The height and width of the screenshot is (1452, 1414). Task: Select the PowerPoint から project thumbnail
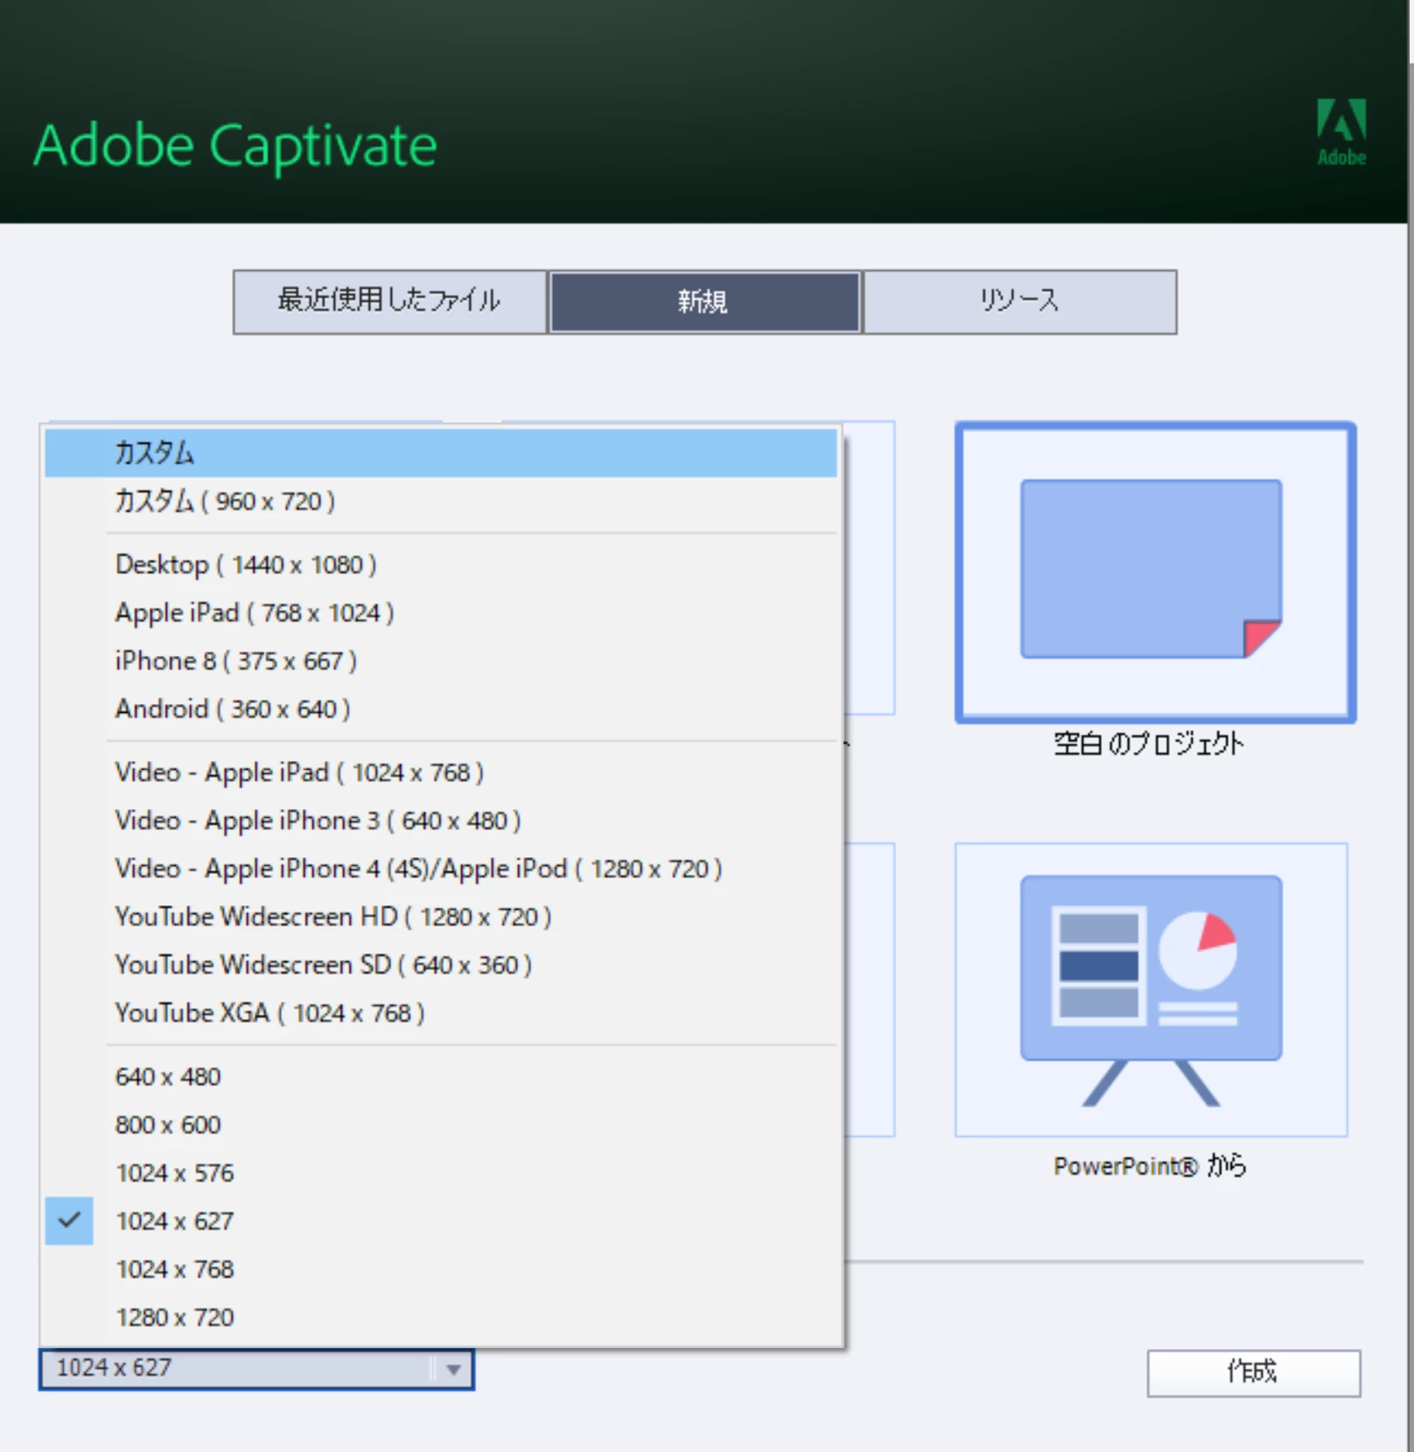pos(1151,989)
